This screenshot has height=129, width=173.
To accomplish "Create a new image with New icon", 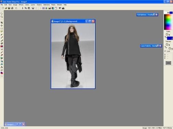I will [3, 8].
